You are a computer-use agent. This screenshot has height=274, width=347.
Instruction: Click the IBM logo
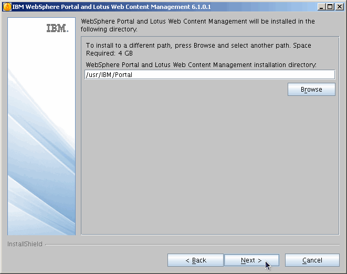coord(57,29)
